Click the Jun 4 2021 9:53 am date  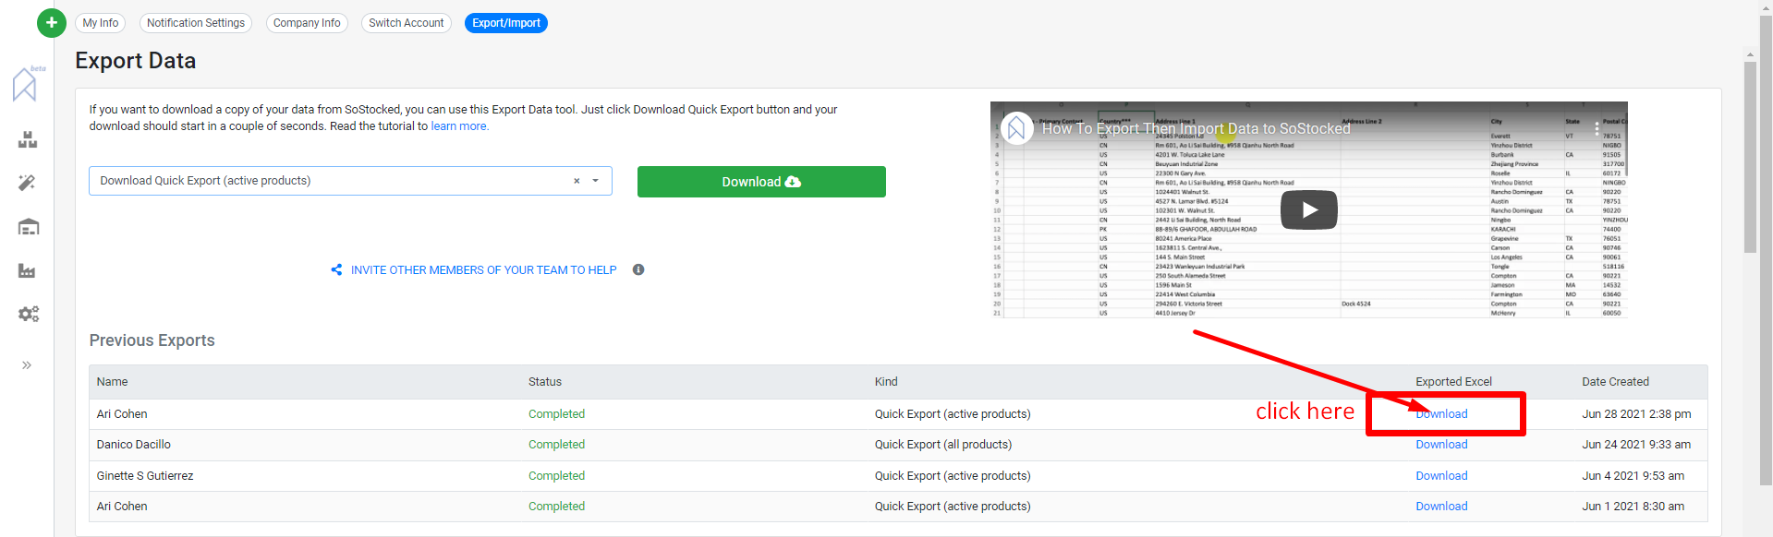[x=1633, y=476]
